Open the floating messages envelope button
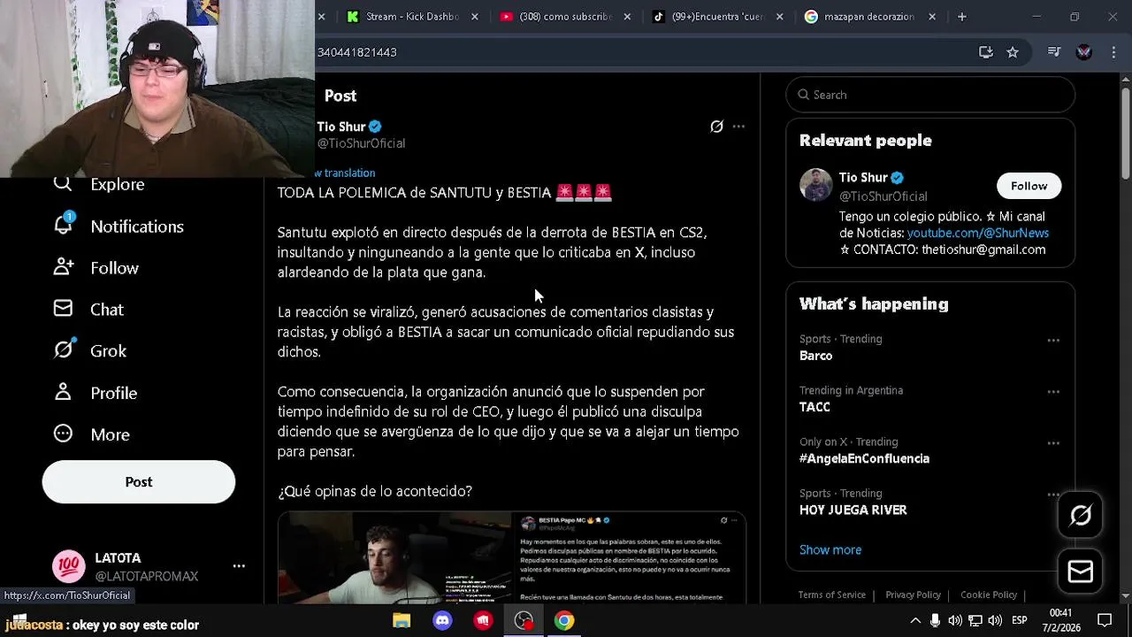 coord(1080,572)
